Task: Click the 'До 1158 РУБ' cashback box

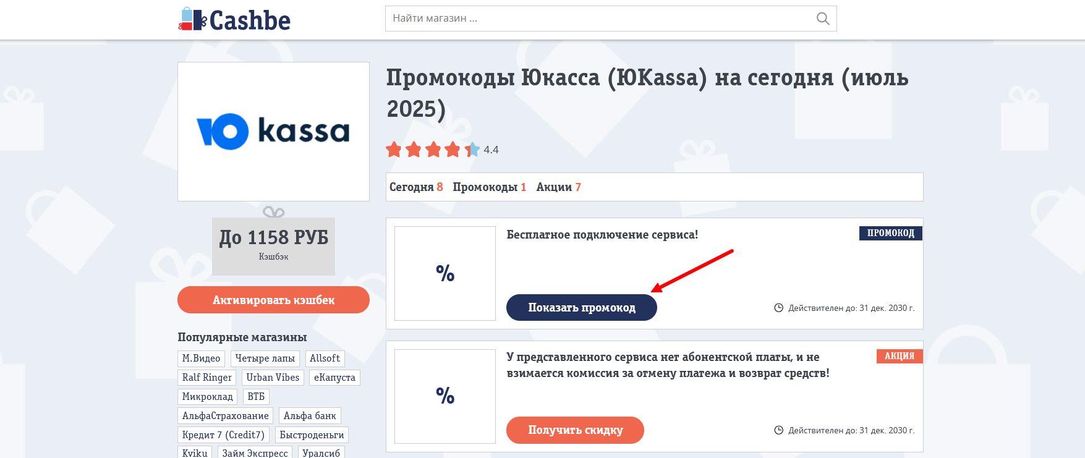Action: [x=273, y=246]
